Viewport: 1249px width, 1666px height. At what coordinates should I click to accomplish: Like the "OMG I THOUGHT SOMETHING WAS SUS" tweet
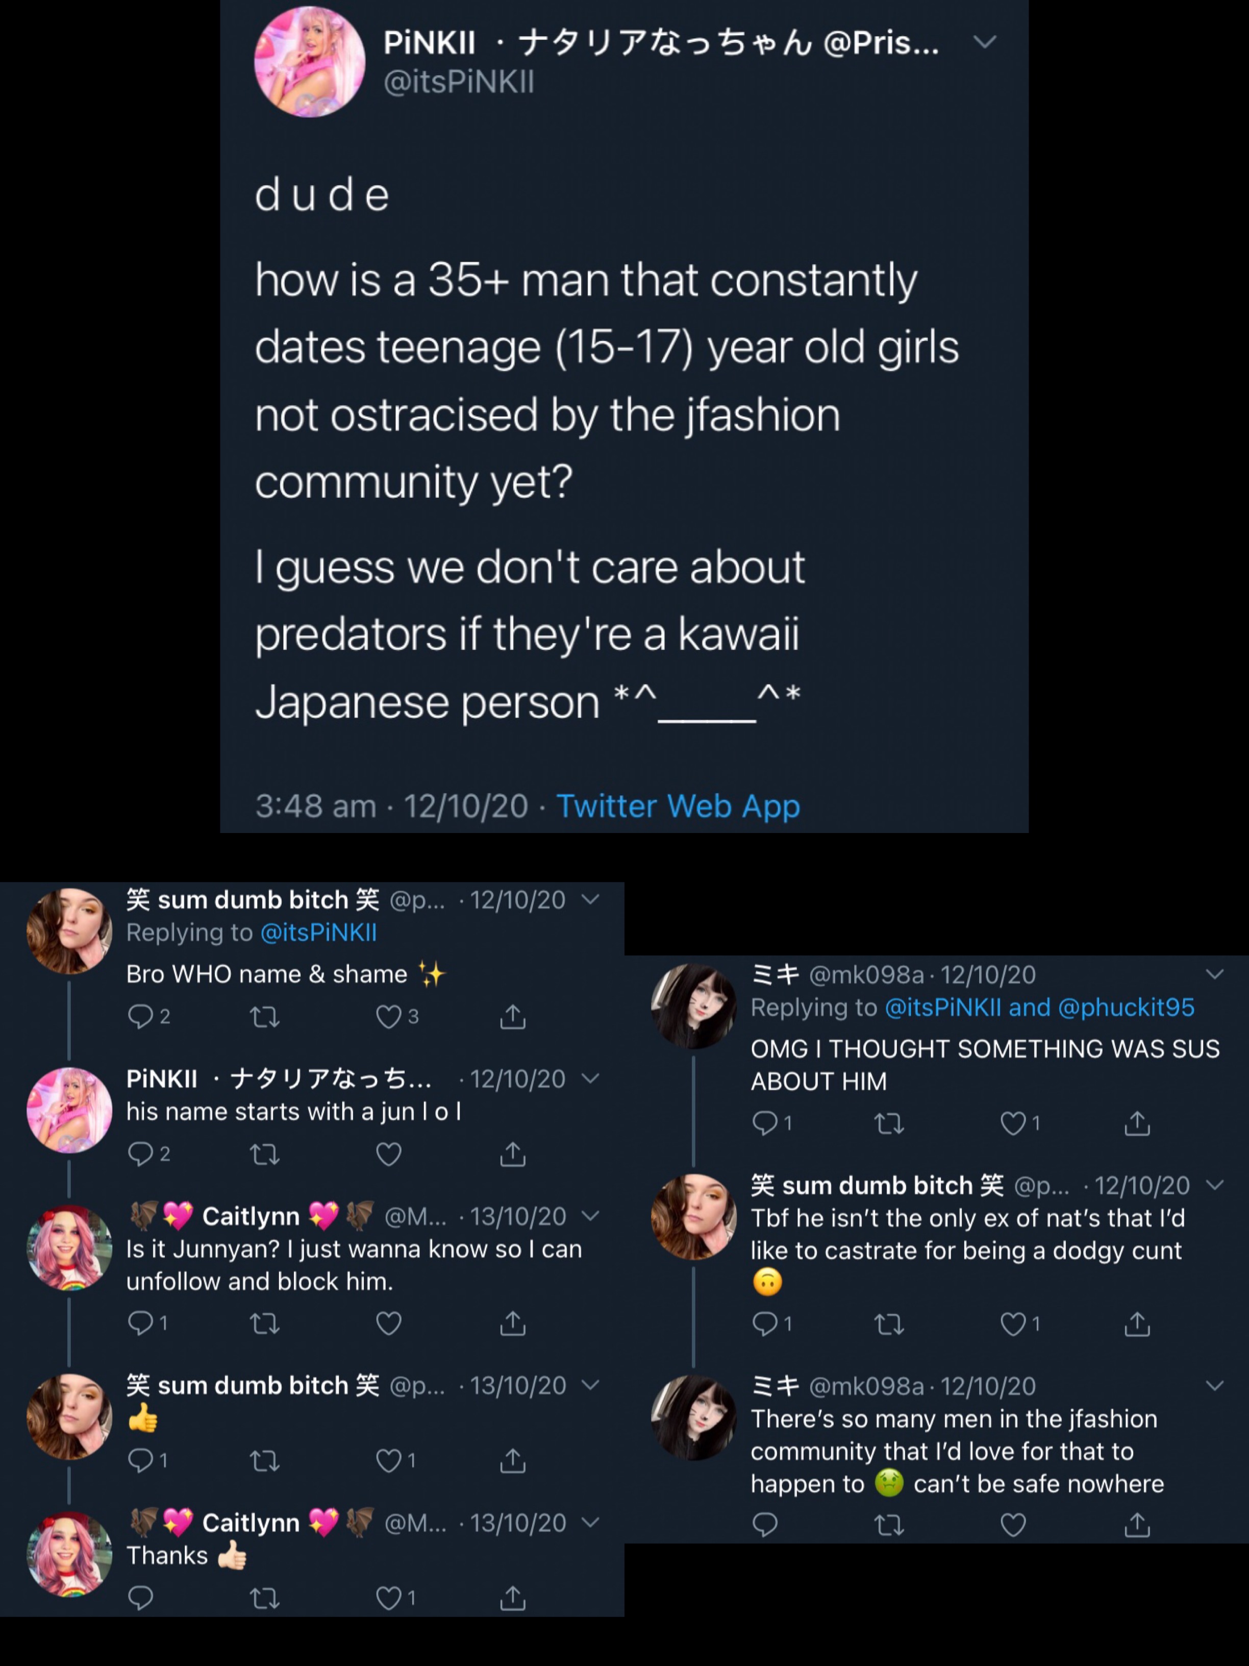[x=1013, y=1124]
